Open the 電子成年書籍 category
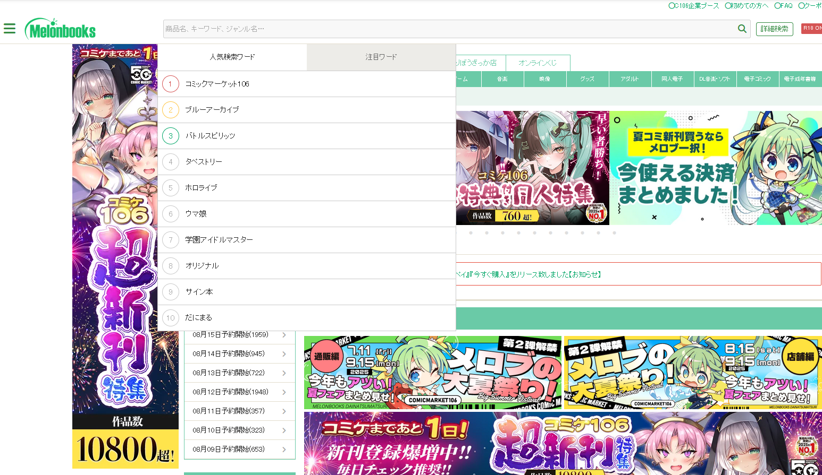Screen dimensions: 822x475 click(800, 79)
